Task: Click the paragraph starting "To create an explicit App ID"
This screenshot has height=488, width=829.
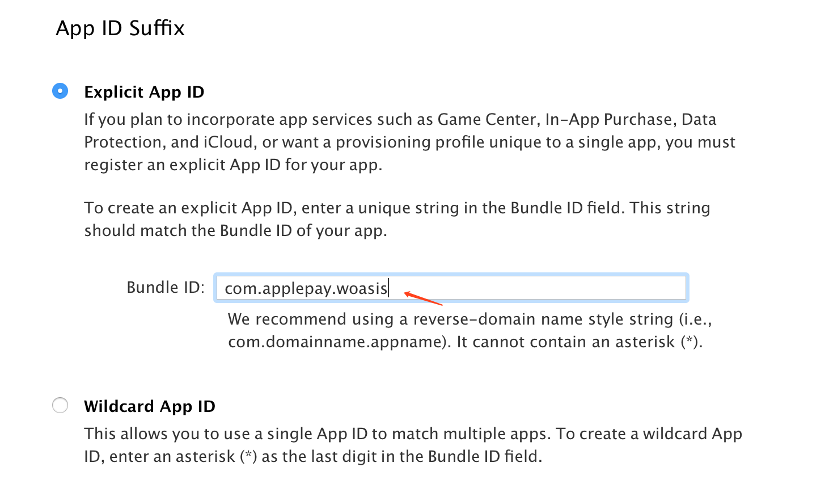Action: [x=397, y=219]
